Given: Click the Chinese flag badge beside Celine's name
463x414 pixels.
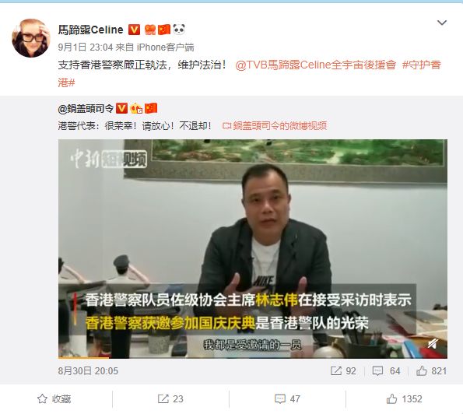Looking at the screenshot, I should (164, 30).
